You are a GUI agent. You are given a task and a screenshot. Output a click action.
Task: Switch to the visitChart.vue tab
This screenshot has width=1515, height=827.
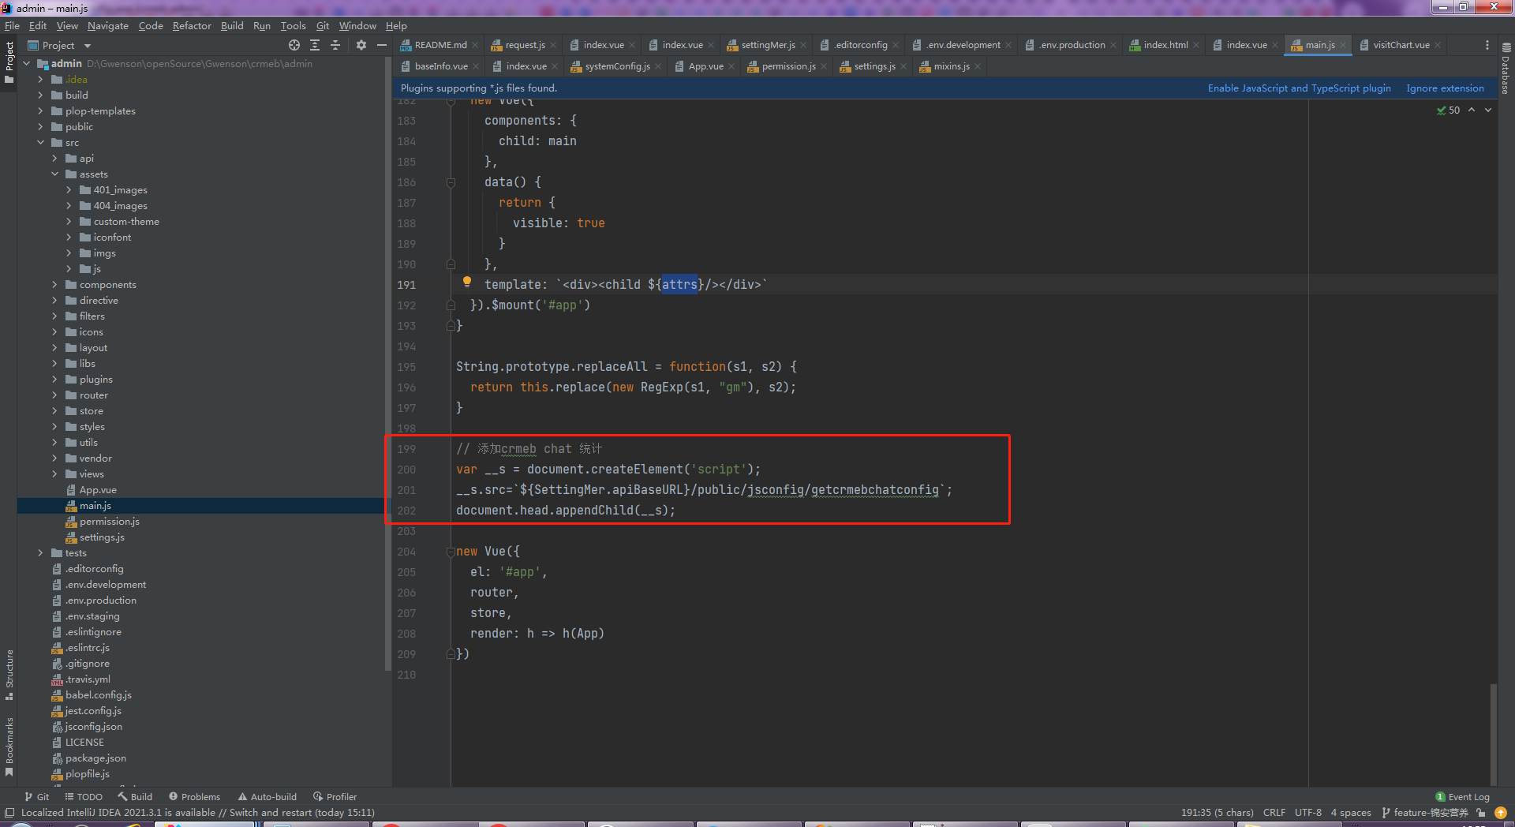[x=1401, y=45]
